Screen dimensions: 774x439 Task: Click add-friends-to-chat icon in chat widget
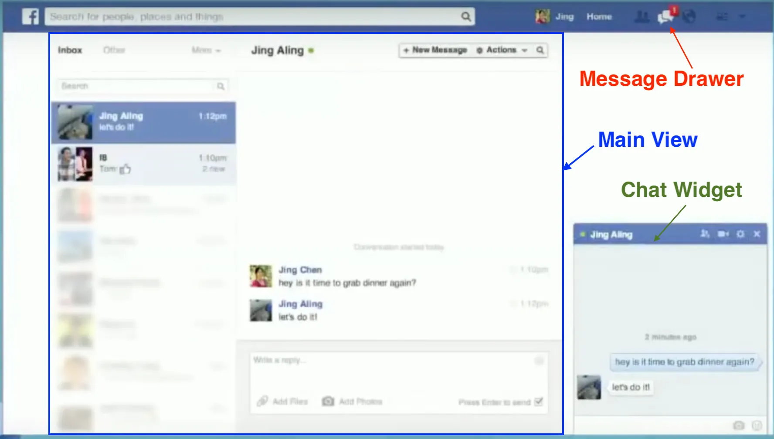pos(705,234)
